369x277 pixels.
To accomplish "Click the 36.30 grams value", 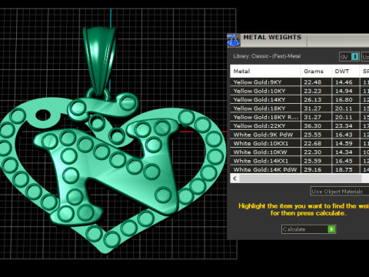I will coord(312,125).
